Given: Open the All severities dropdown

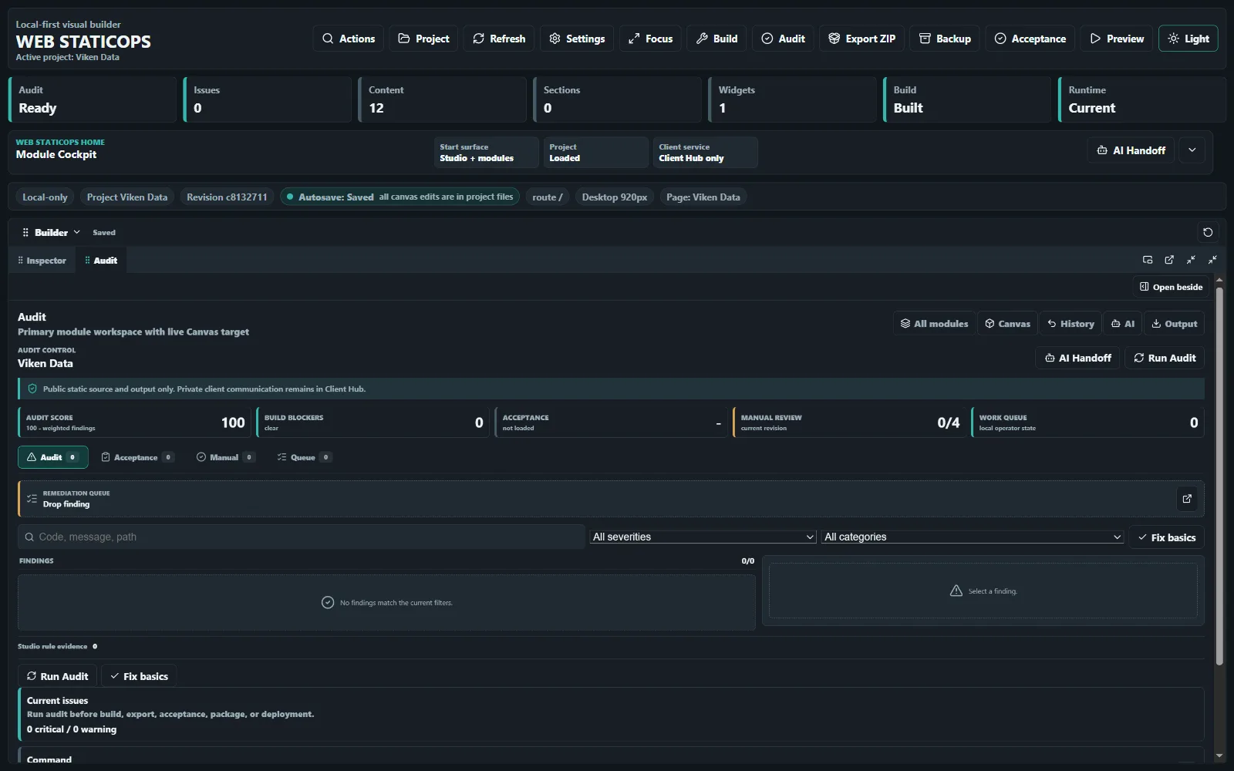Looking at the screenshot, I should (703, 537).
